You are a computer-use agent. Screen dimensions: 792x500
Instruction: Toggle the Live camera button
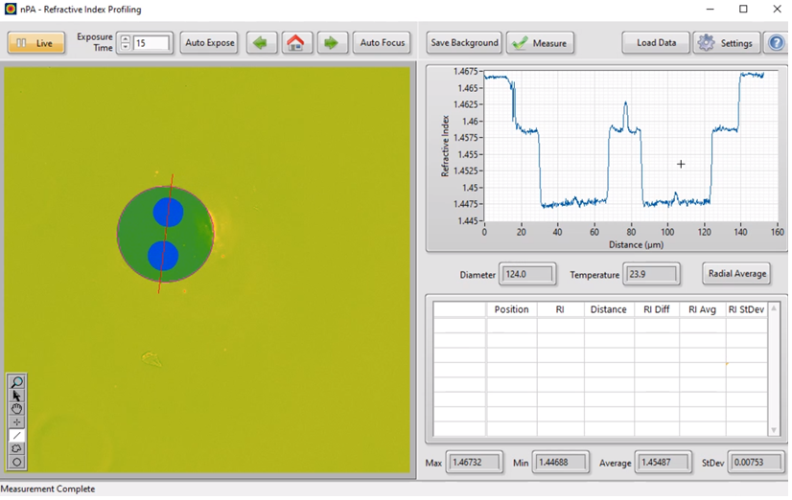pyautogui.click(x=36, y=43)
